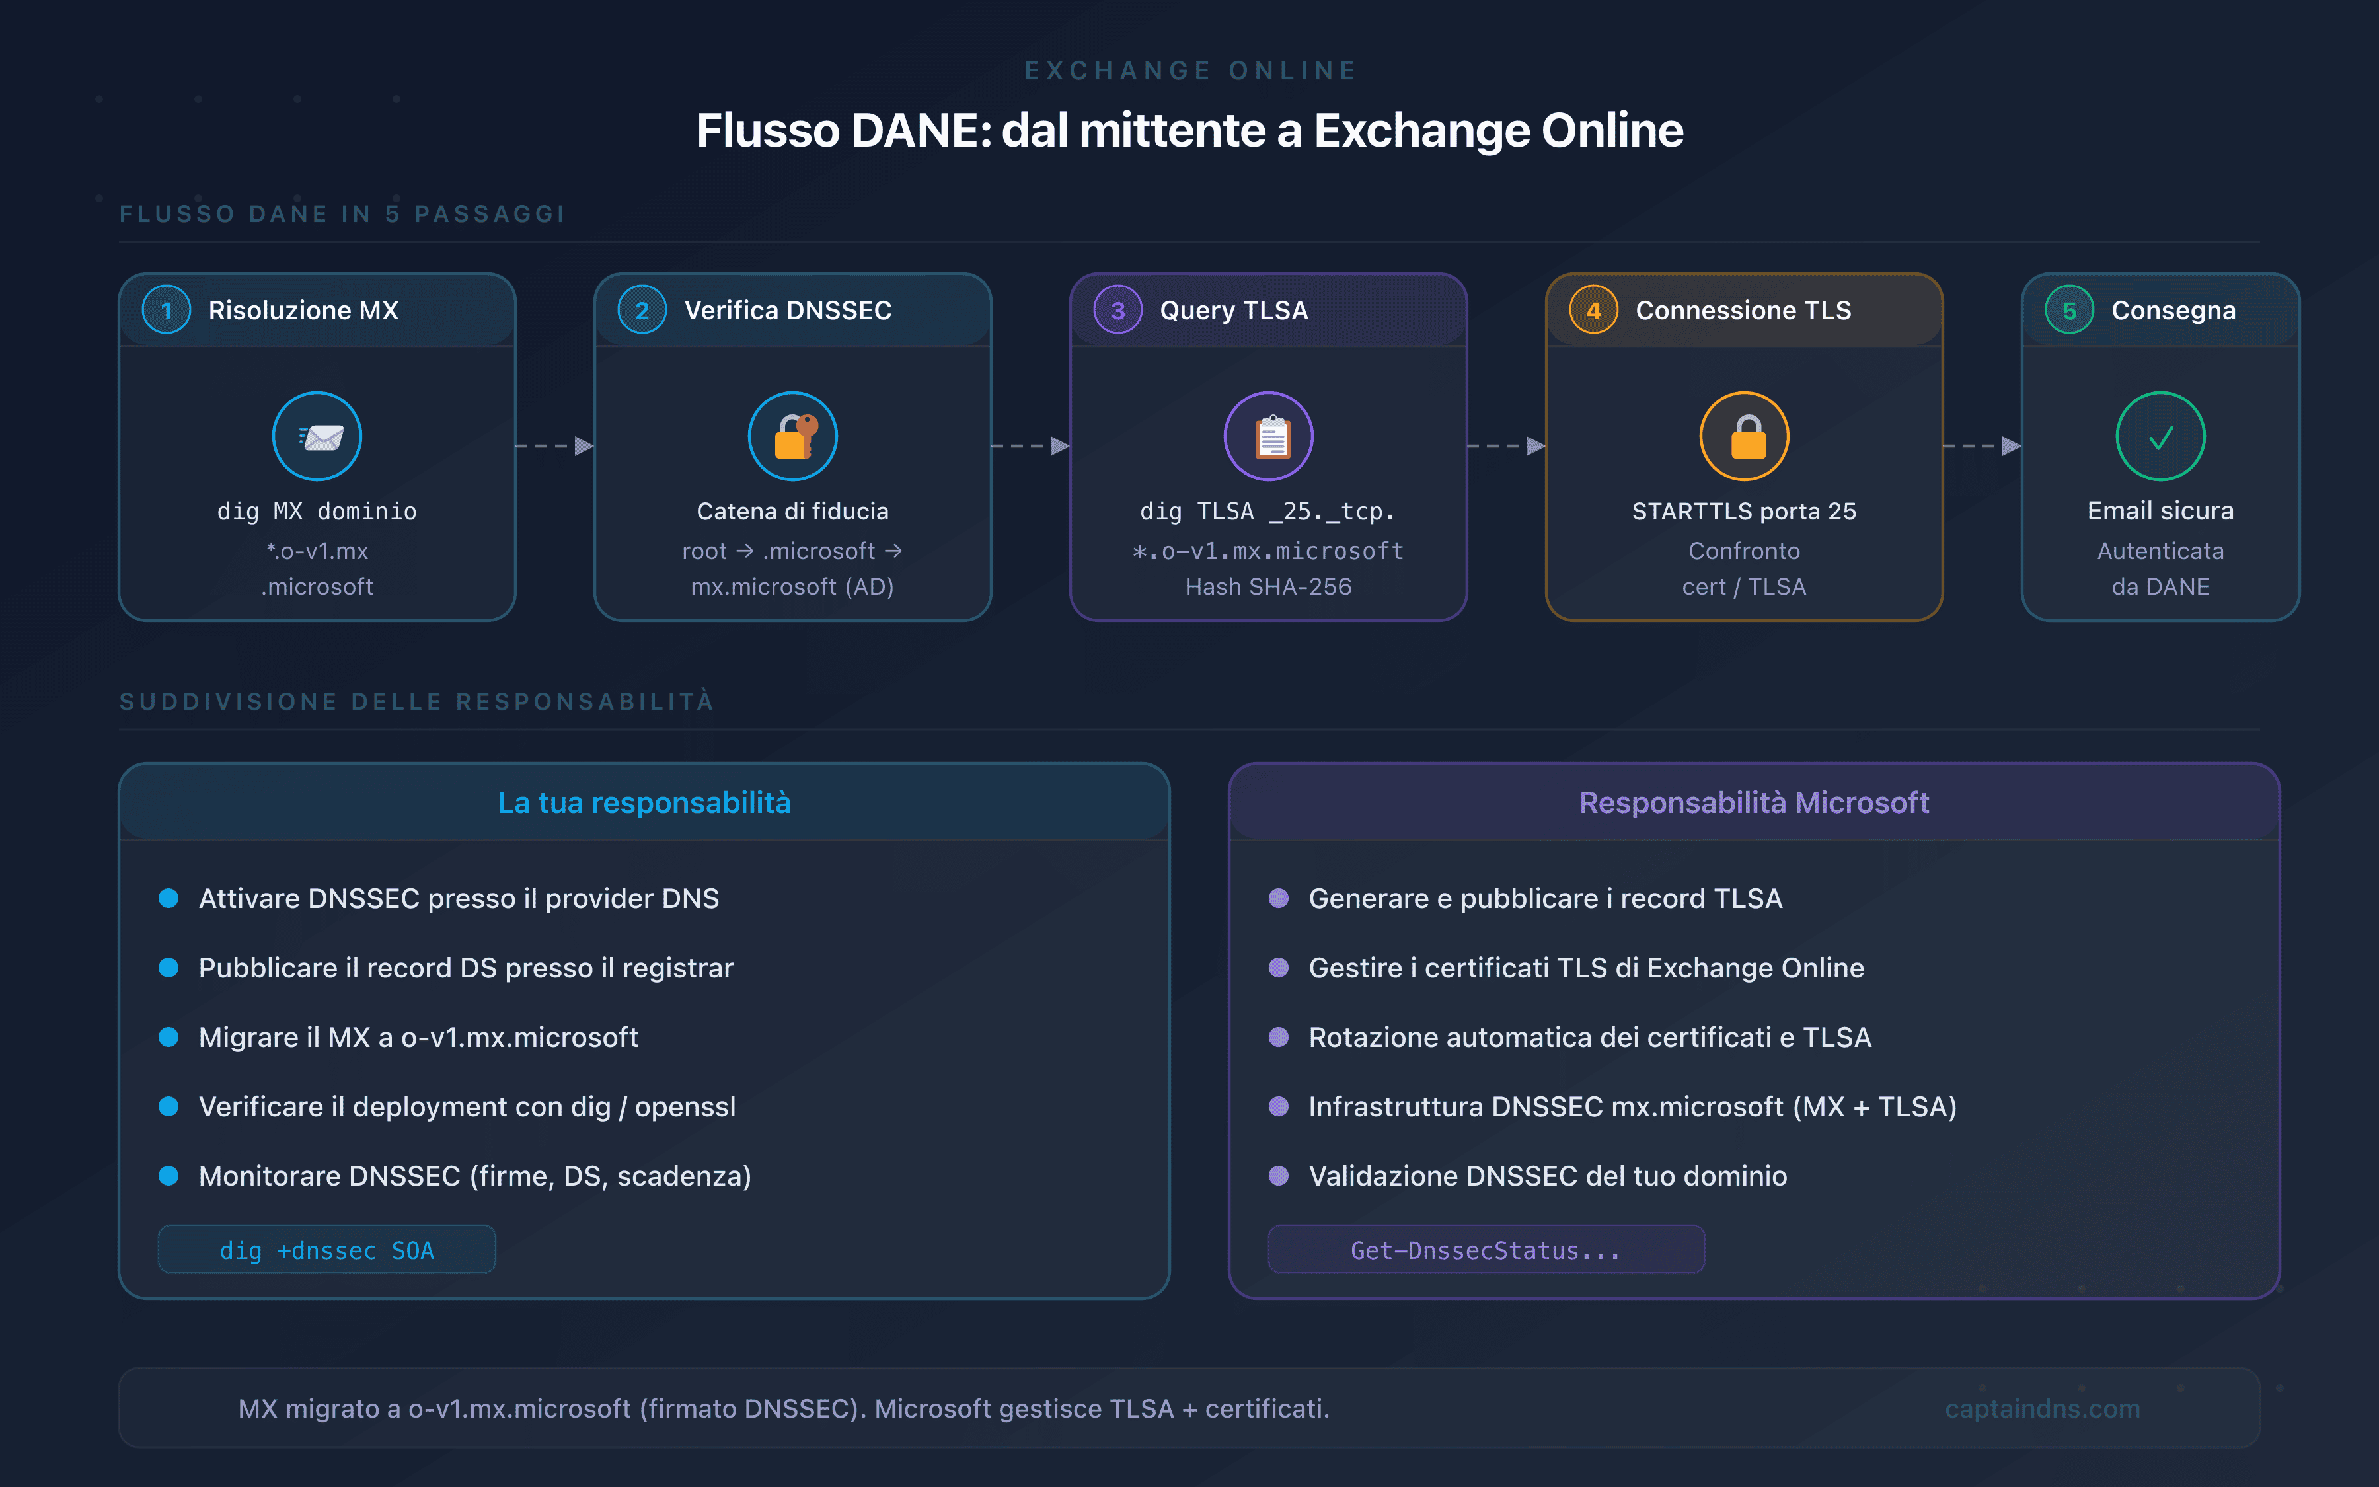Click the 'La tua responsabilità' panel header

pos(645,802)
